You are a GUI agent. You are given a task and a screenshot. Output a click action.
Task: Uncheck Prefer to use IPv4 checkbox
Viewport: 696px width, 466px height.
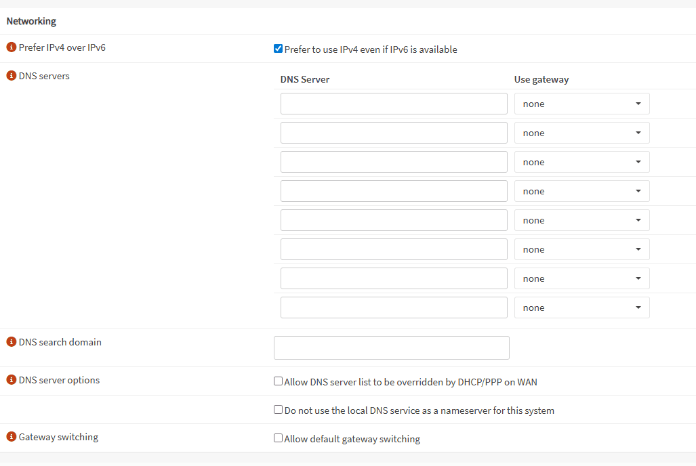click(x=278, y=49)
